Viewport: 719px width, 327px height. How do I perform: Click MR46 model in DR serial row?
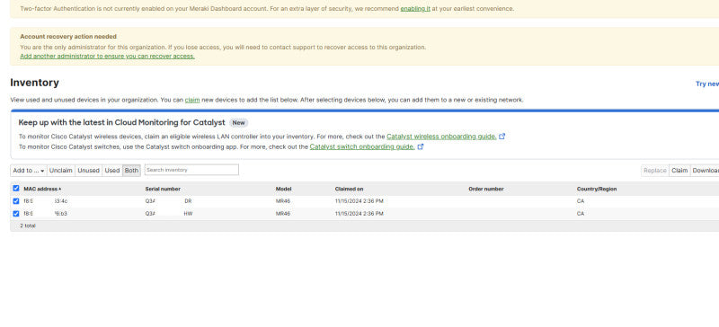[283, 201]
